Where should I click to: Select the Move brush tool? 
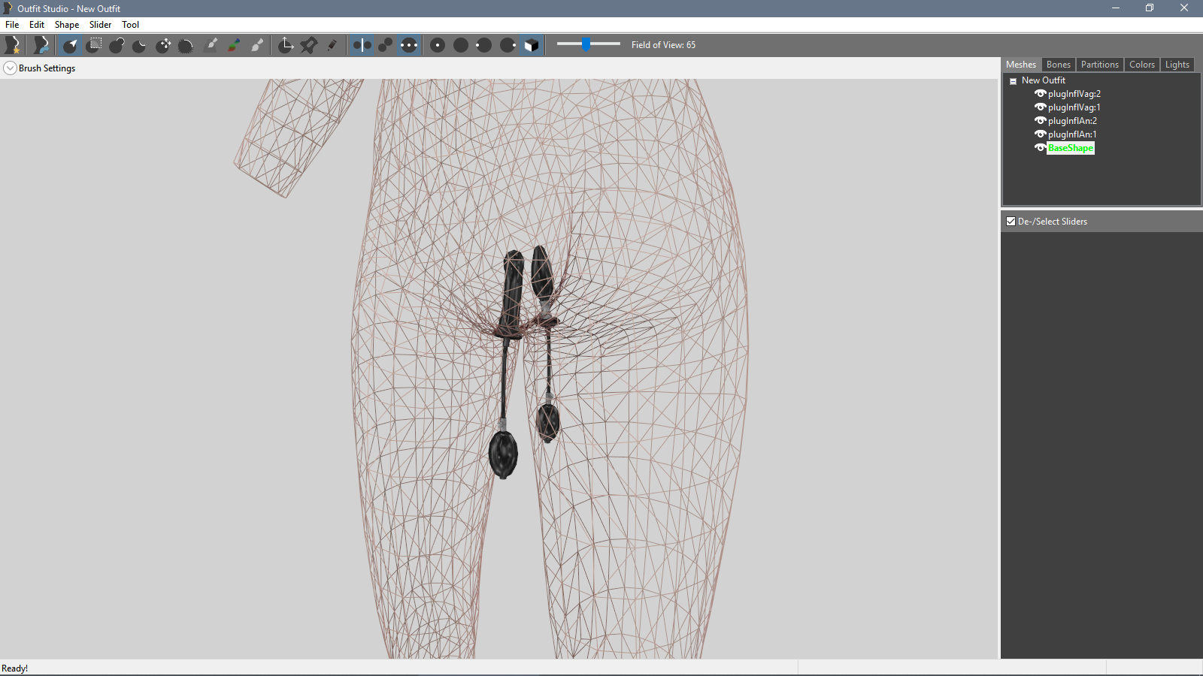(163, 45)
